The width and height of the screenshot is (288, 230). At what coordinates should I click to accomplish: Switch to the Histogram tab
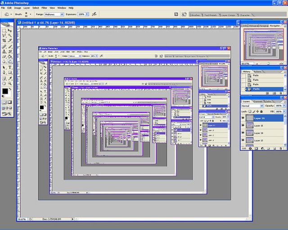[x=253, y=26]
